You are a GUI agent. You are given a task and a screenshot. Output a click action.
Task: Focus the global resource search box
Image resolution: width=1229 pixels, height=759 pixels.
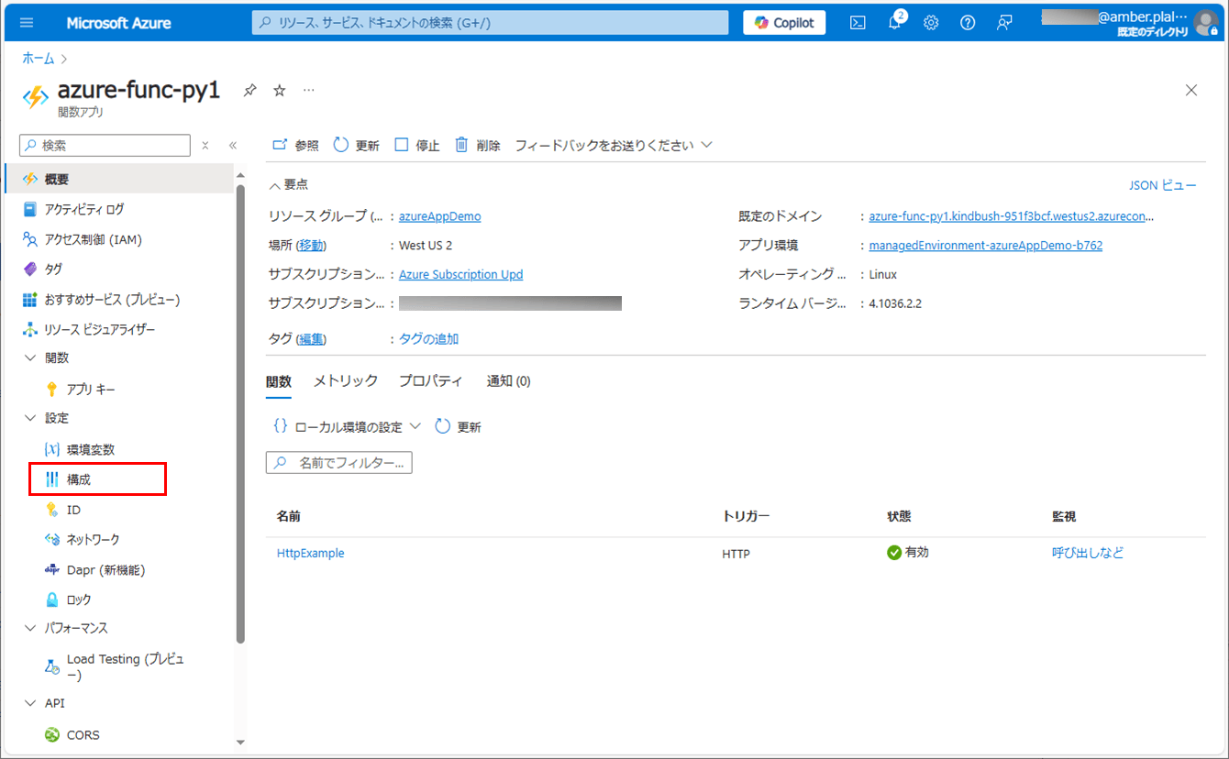point(491,23)
